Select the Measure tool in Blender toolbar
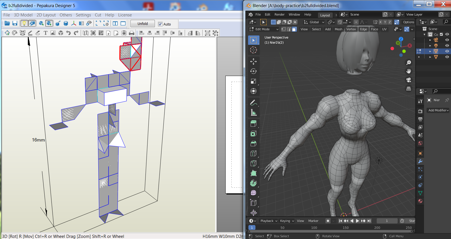This screenshot has width=451, height=239. (x=253, y=112)
